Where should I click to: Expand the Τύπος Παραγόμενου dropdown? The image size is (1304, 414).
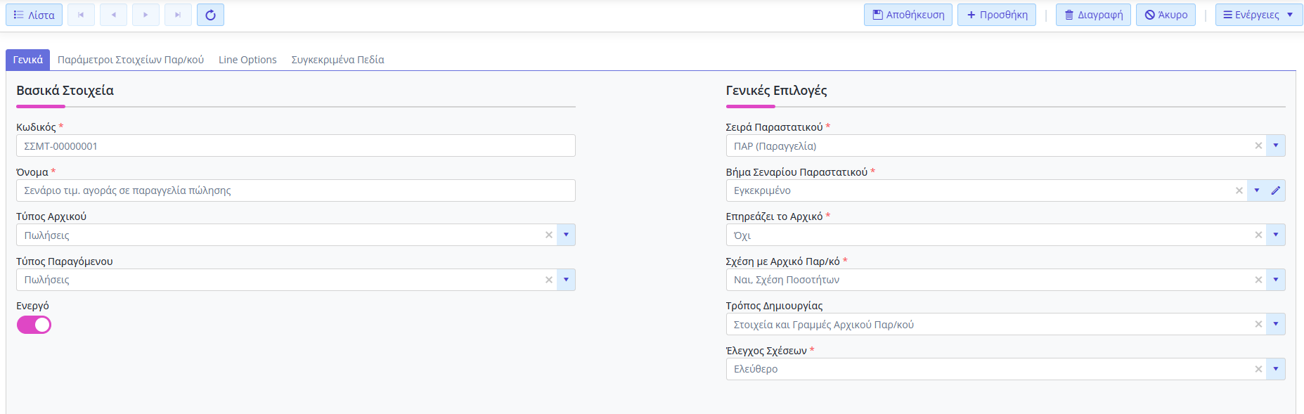566,280
